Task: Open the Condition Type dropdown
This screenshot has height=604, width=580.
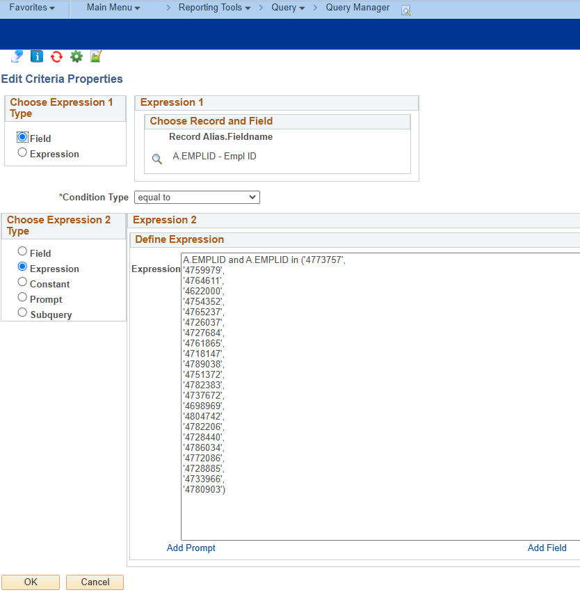Action: 197,198
